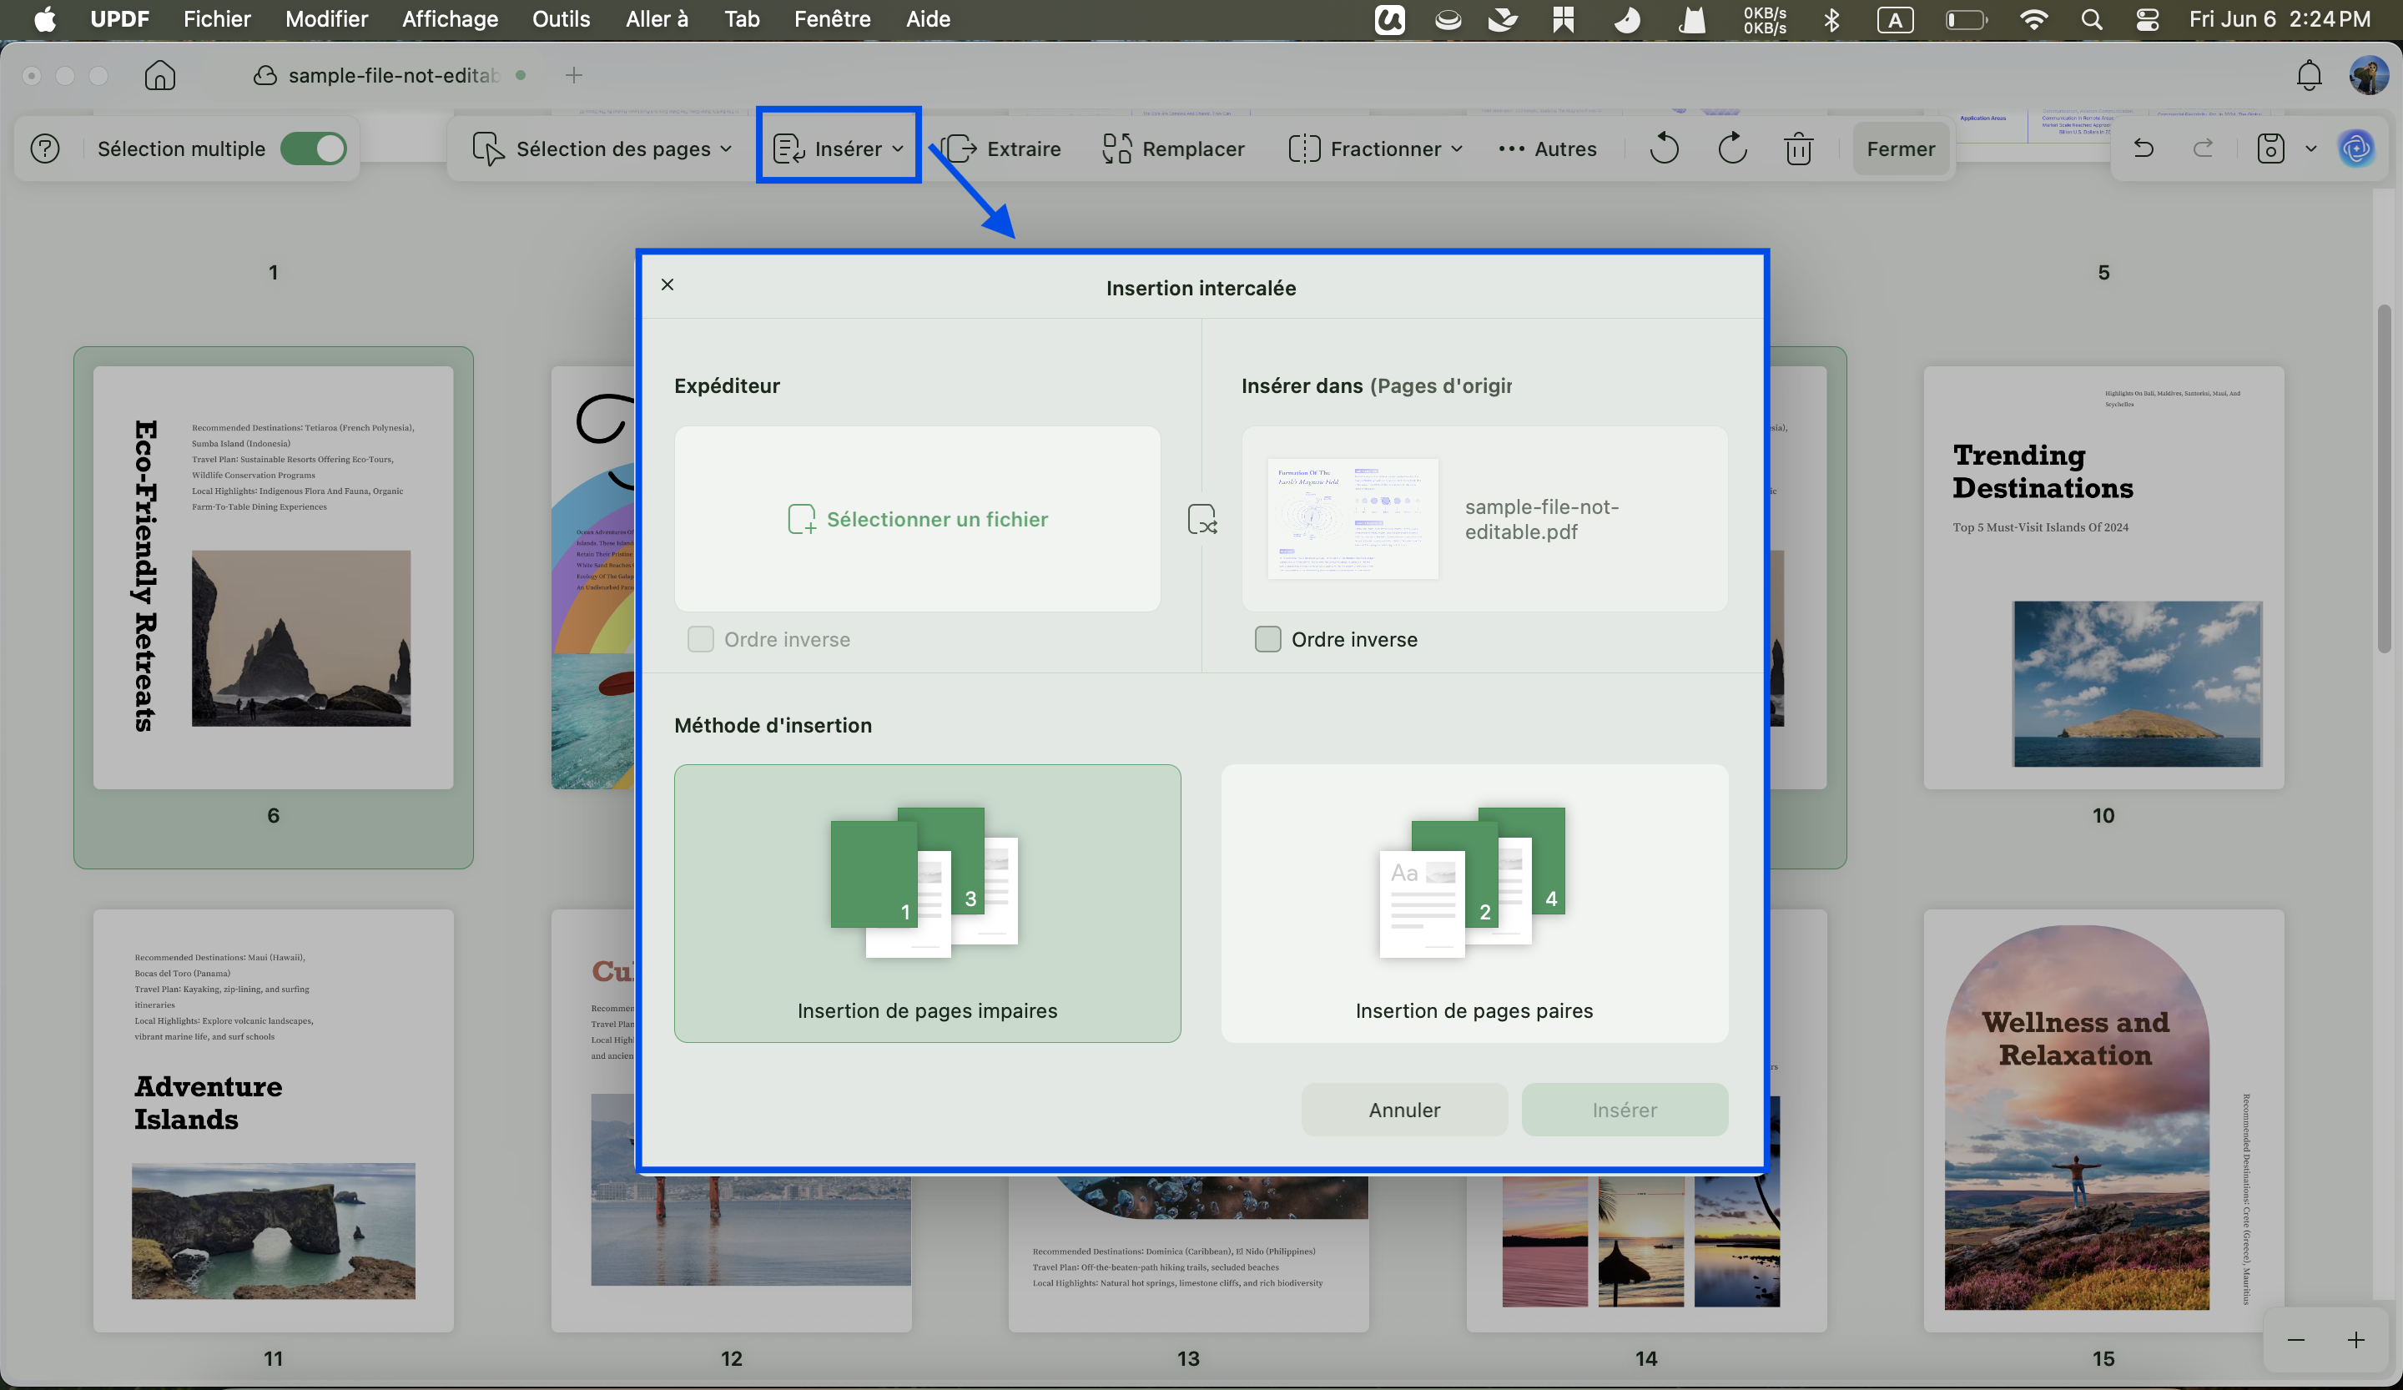Open the Sélection des pages dropdown
2403x1390 pixels.
(x=602, y=149)
